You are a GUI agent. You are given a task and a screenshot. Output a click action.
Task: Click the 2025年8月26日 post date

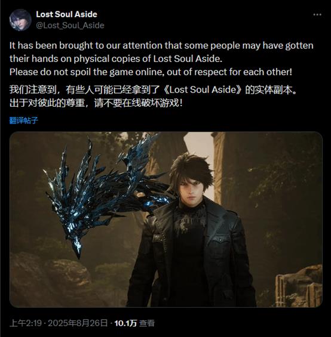78,323
